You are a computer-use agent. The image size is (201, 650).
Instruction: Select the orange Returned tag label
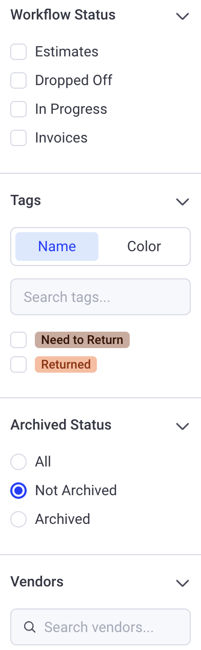point(66,364)
